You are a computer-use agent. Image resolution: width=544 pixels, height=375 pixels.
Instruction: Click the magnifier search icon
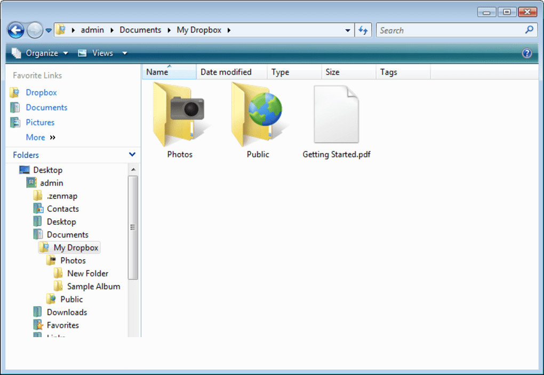coord(529,30)
